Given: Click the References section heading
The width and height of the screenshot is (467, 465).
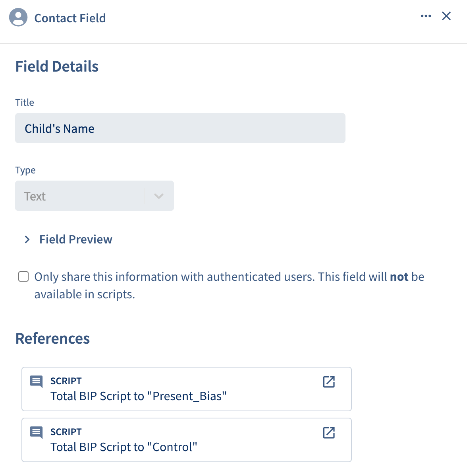Looking at the screenshot, I should [x=52, y=339].
